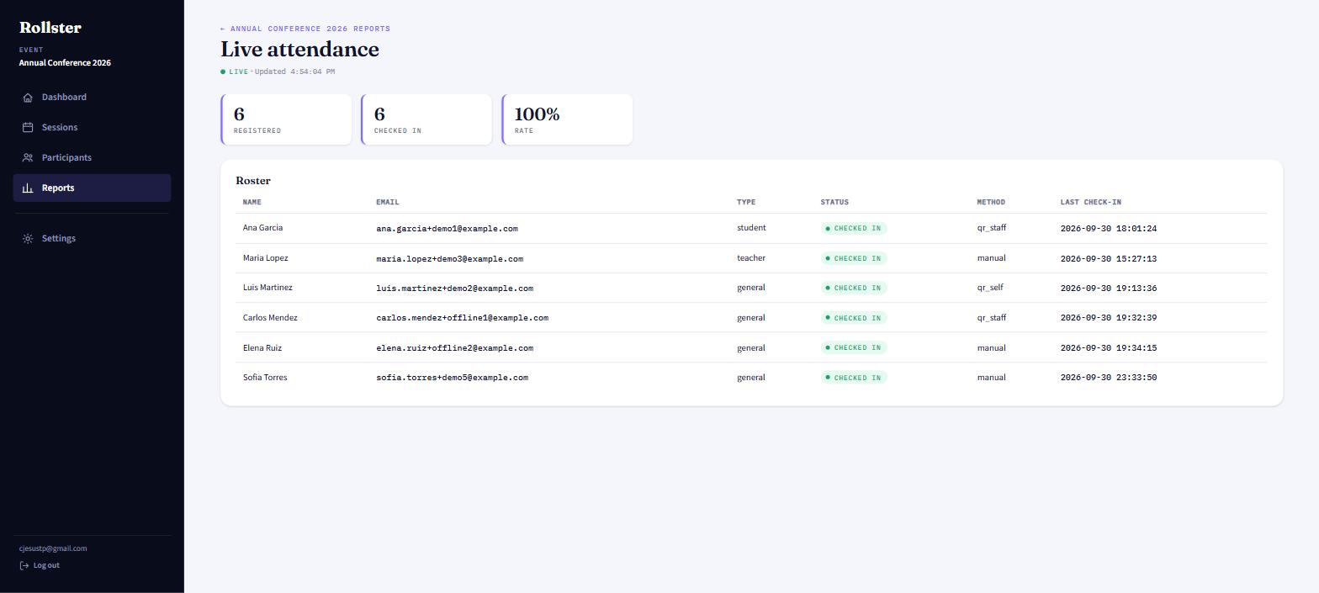Click the Annual Conference 2026 event name
1319x593 pixels.
[65, 63]
